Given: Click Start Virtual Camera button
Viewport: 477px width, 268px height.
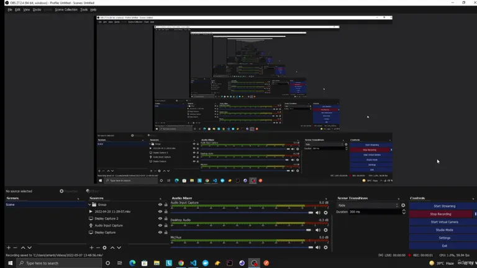Looking at the screenshot, I should coord(444,222).
